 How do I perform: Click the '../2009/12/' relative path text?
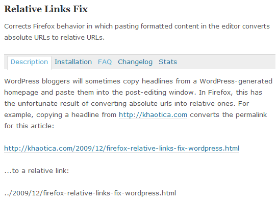pyautogui.click(x=23, y=193)
